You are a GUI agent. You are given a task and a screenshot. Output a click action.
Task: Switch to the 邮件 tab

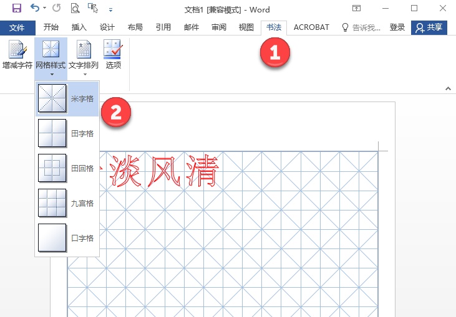tap(192, 27)
